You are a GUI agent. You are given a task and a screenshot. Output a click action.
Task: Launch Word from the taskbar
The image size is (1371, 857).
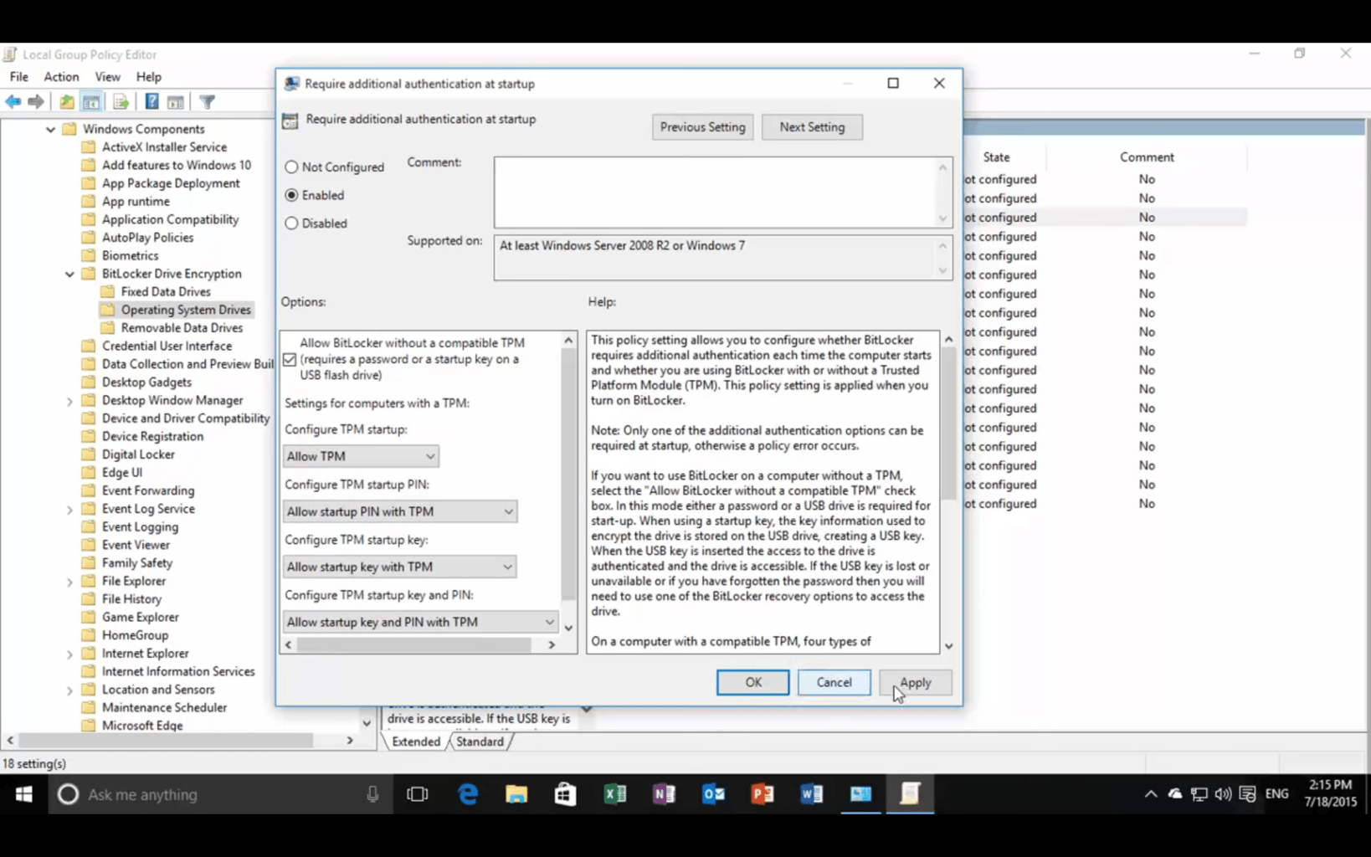point(811,794)
